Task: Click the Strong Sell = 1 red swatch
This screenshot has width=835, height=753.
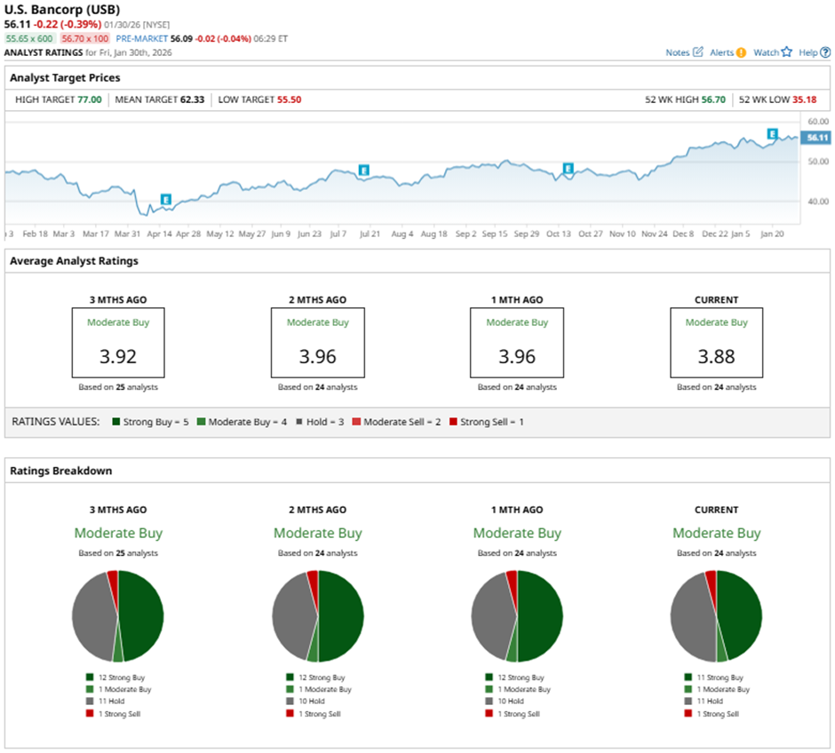Action: 454,422
